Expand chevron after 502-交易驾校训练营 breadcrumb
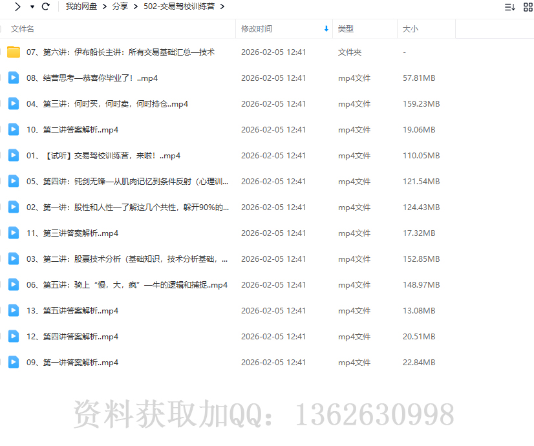The image size is (534, 446). coord(222,6)
